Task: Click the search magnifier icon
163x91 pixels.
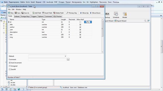Action: point(145,21)
